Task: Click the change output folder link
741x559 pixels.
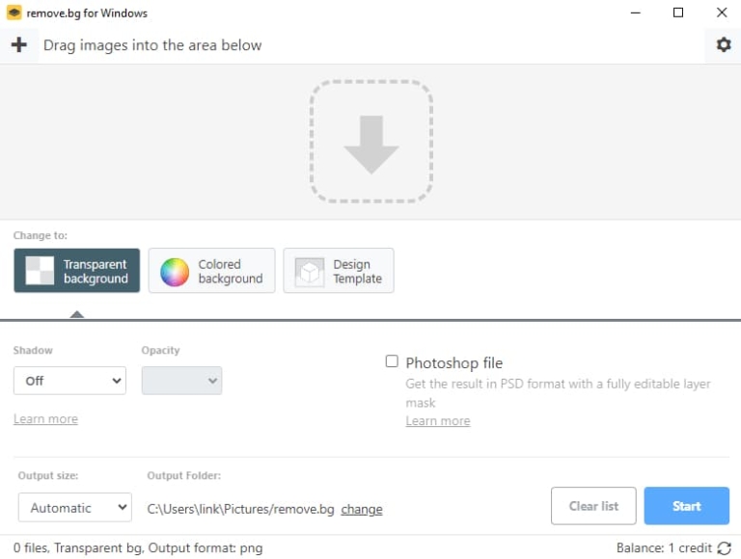Action: [362, 509]
